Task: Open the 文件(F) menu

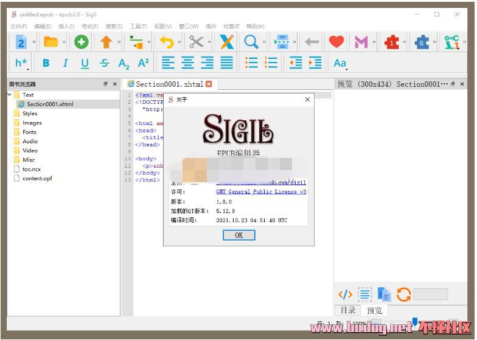Action: [18, 27]
